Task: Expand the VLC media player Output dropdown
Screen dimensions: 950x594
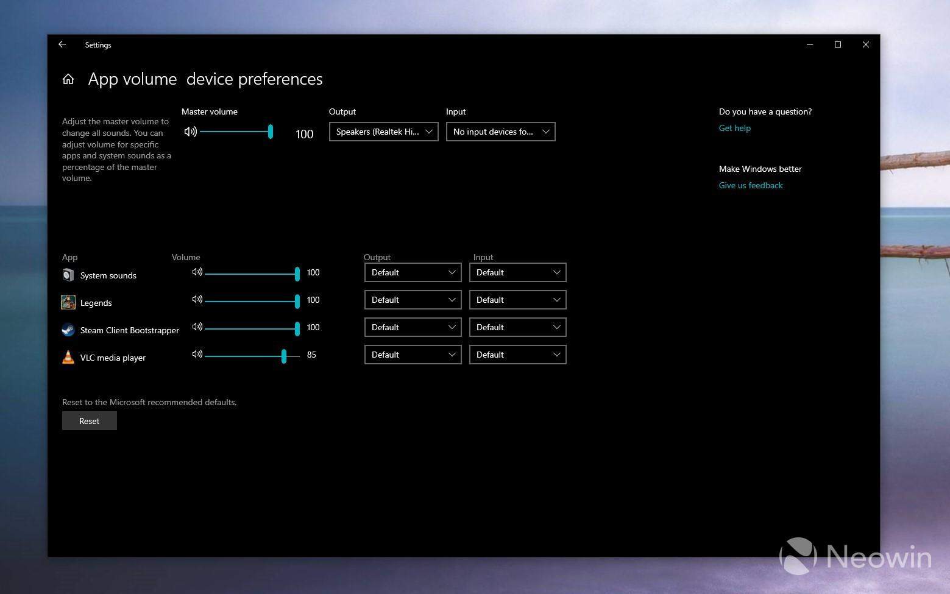Action: click(413, 355)
